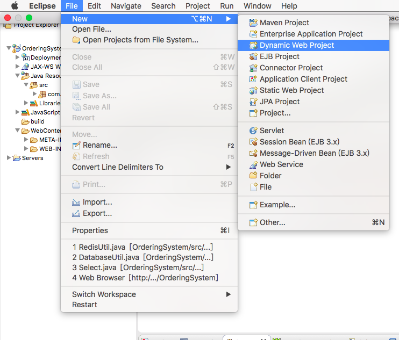
Task: Click the Servers folder icon
Action: click(x=17, y=158)
